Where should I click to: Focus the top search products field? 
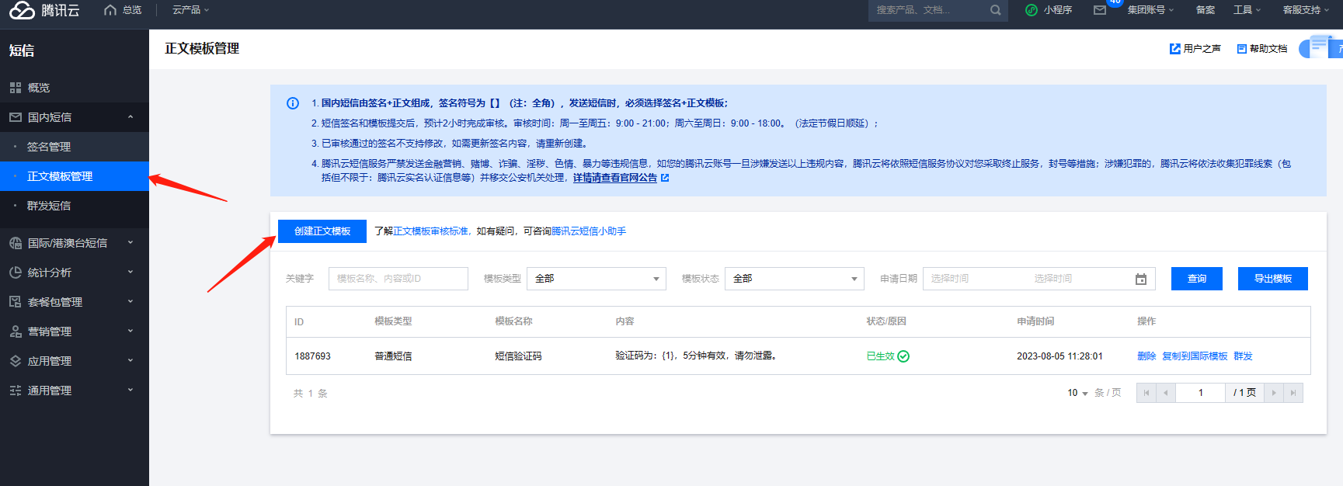click(928, 10)
